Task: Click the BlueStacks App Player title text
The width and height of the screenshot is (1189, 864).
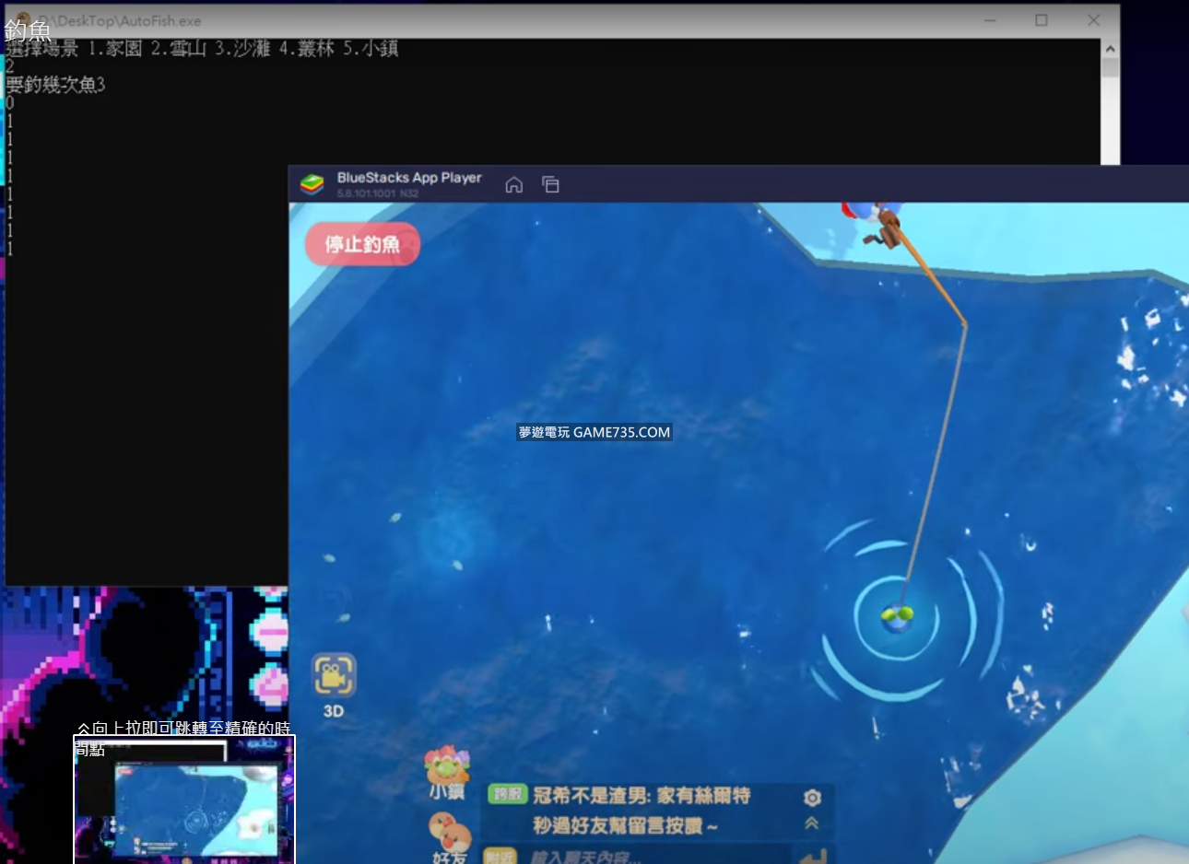Action: pos(409,178)
